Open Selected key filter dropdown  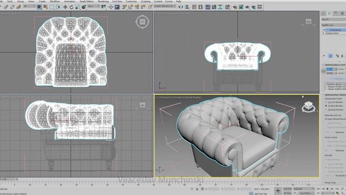304,188
